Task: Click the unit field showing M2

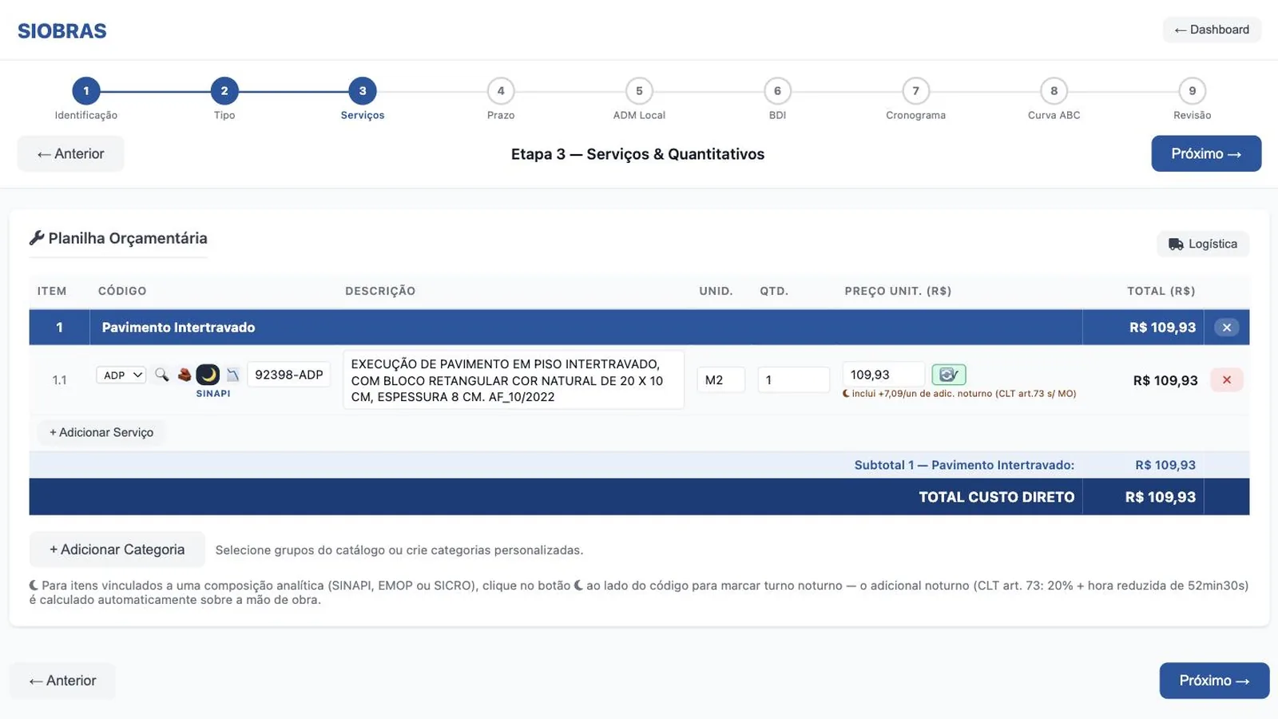Action: click(x=720, y=379)
